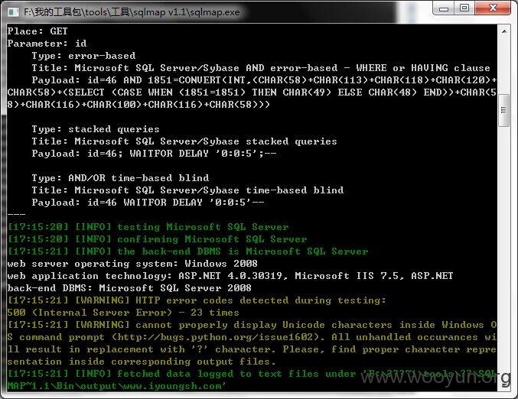
Task: Click the line 'Place: GET'
Action: [37, 31]
